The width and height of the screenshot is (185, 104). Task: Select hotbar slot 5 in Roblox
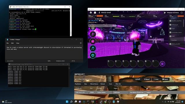coord(141,64)
